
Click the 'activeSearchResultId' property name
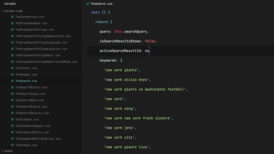pos(120,51)
